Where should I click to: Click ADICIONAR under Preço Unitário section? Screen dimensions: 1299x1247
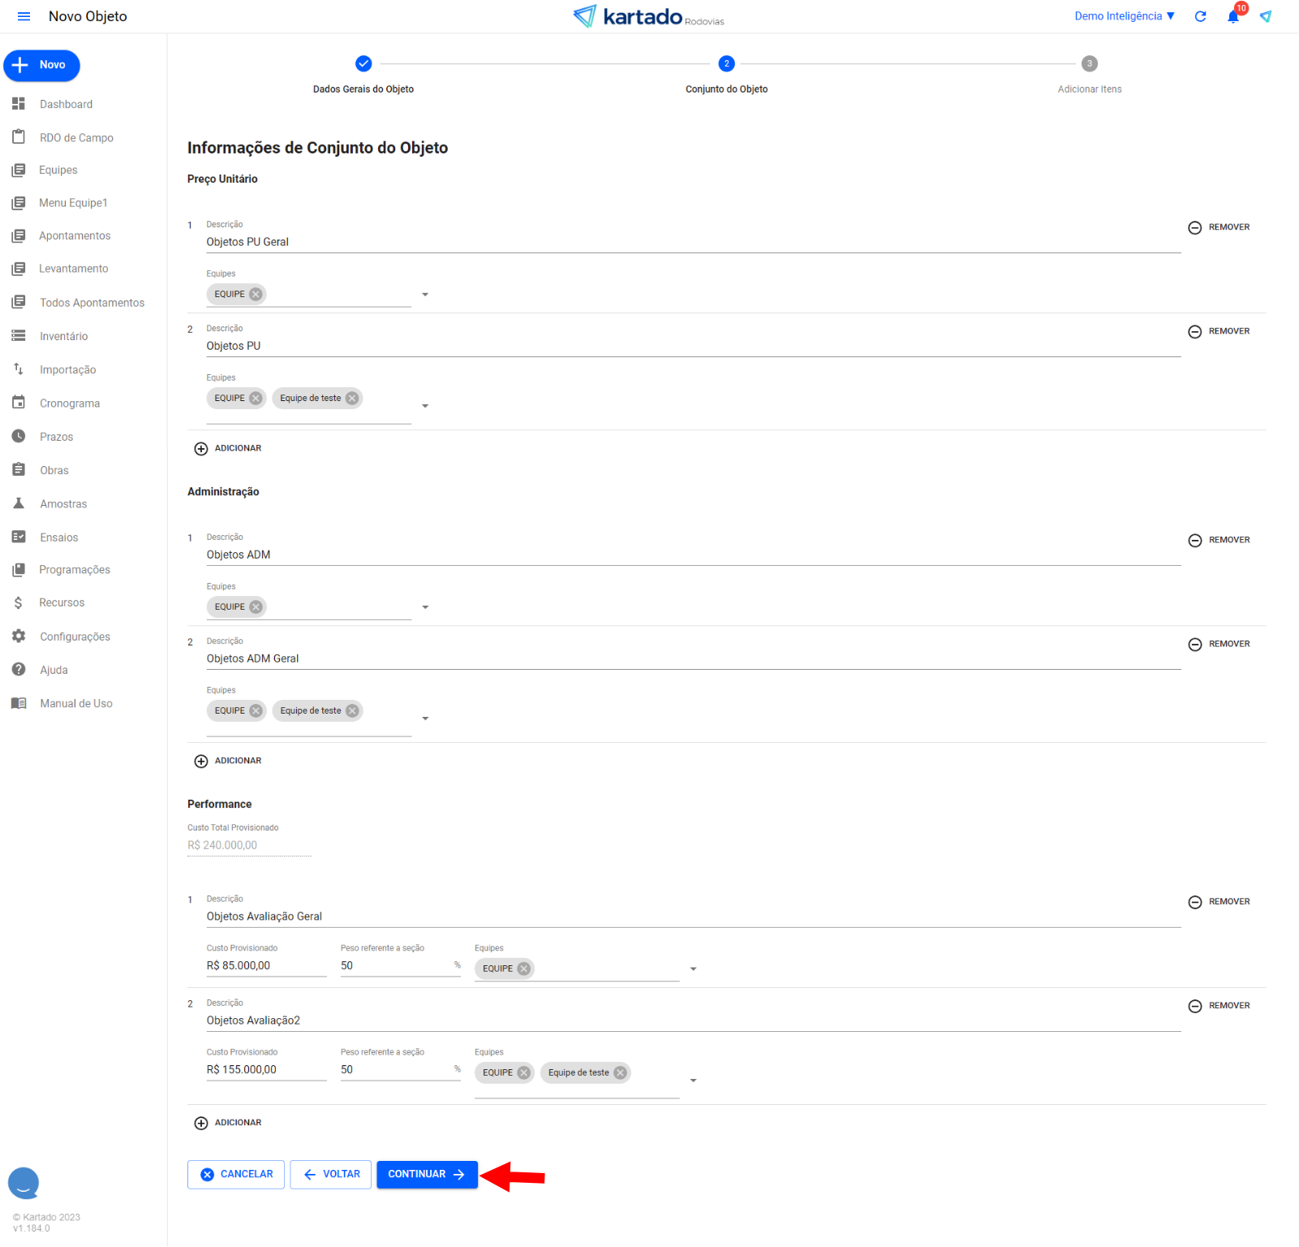pos(228,449)
